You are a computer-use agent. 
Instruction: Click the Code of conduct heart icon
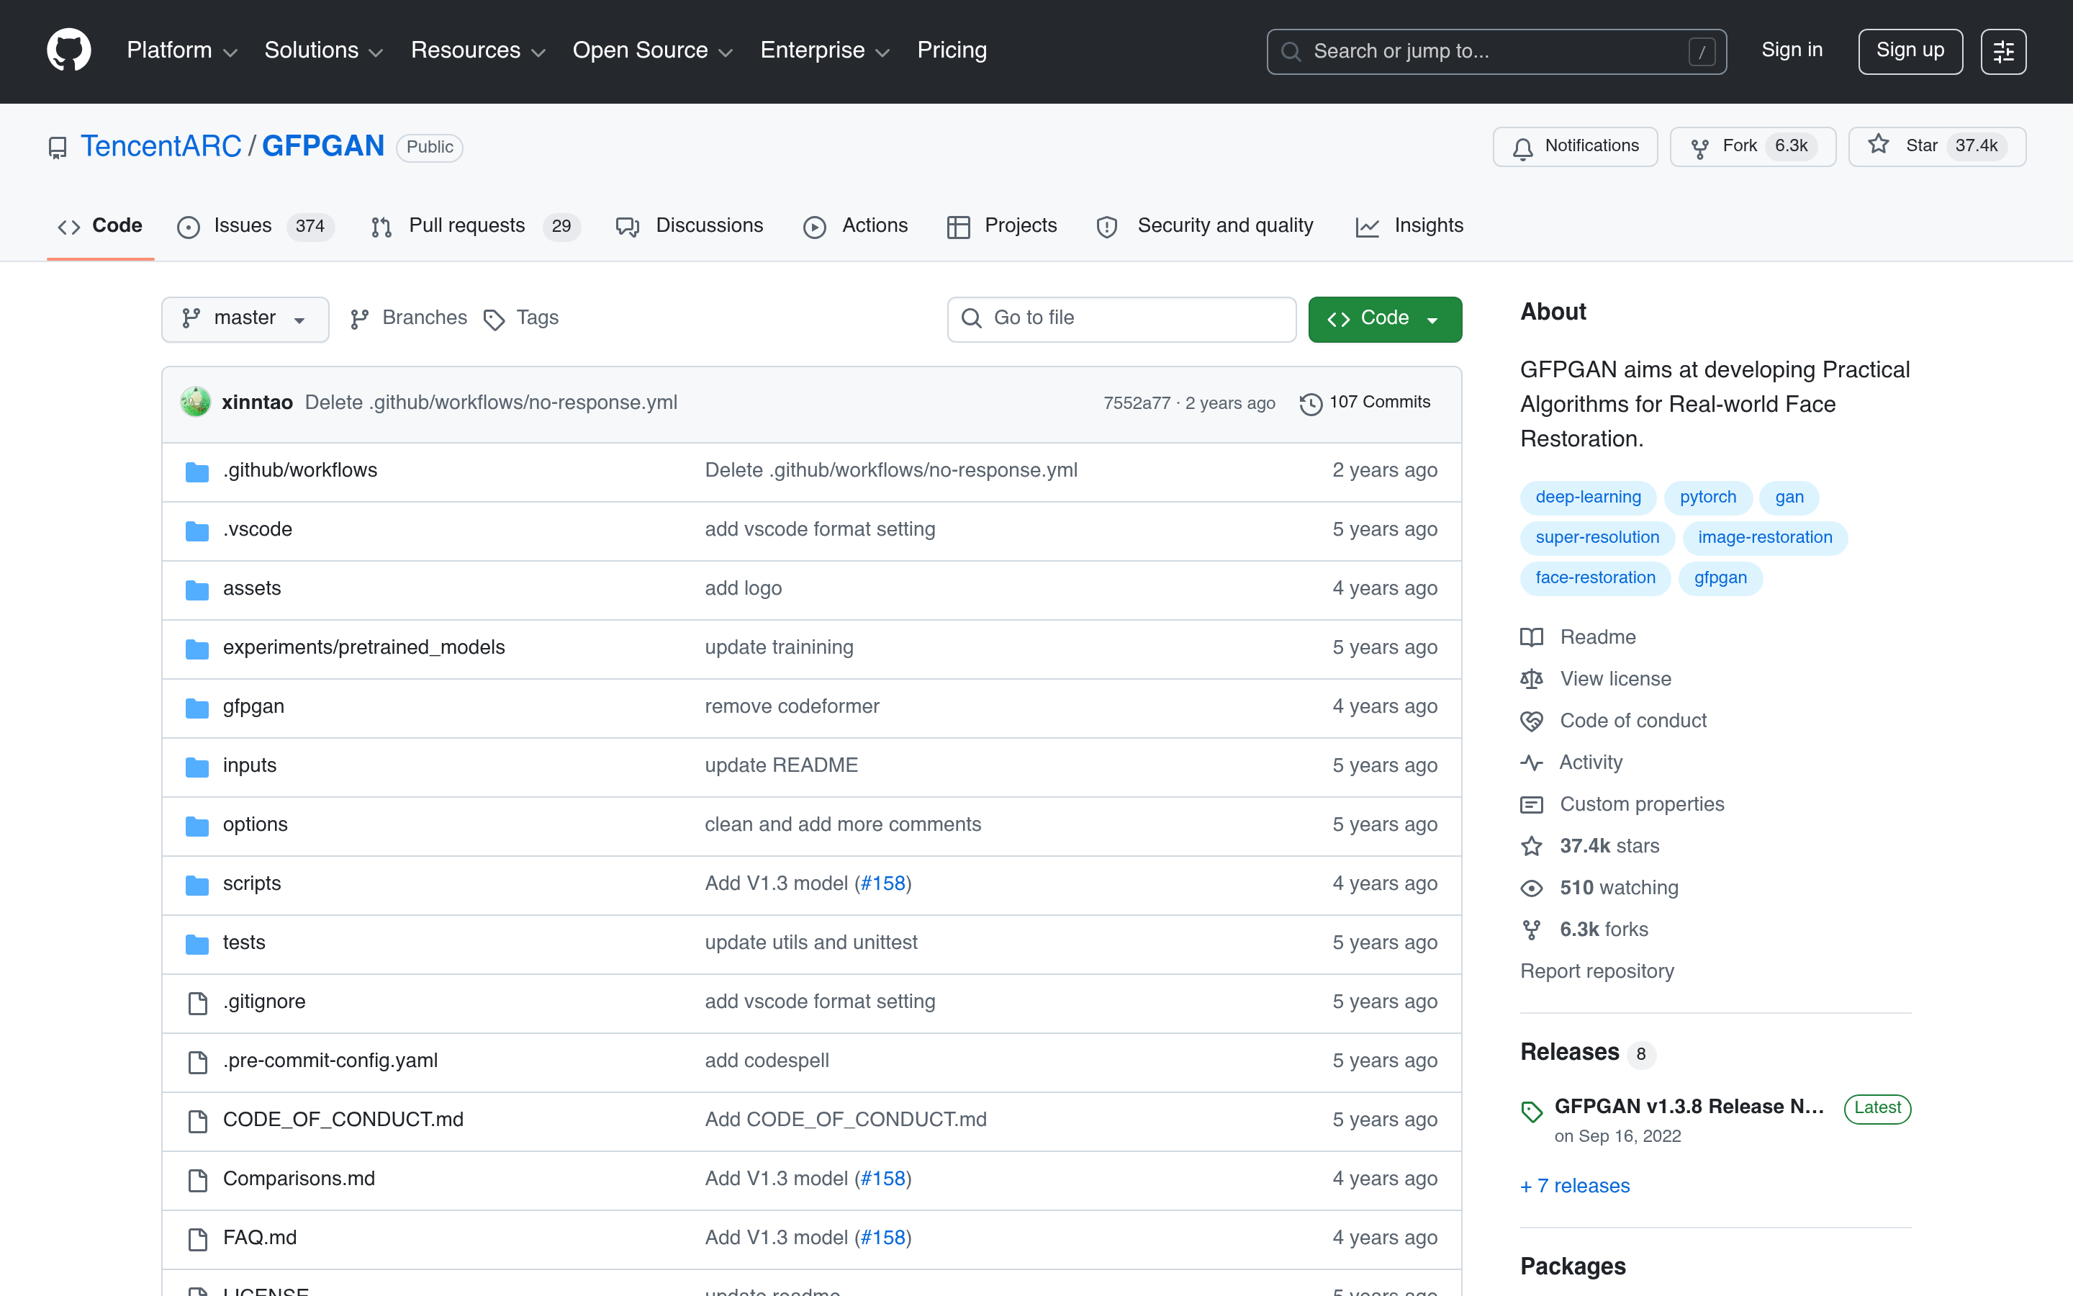tap(1532, 721)
